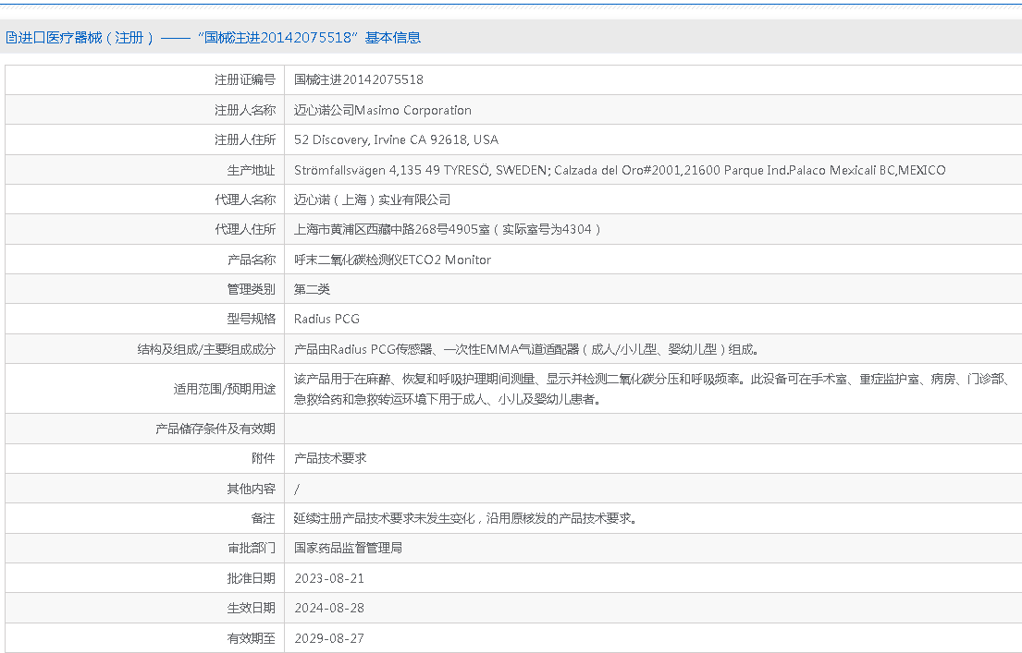Click the agent address 上海市黄浦区西藏中路268号
The width and height of the screenshot is (1022, 653).
(x=448, y=229)
